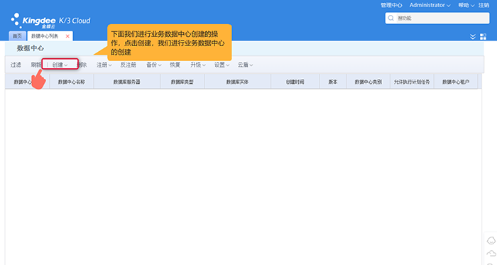Screen dimensions: 497x265
Task: Expand the double-chevron collapse icon
Action: pyautogui.click(x=473, y=37)
